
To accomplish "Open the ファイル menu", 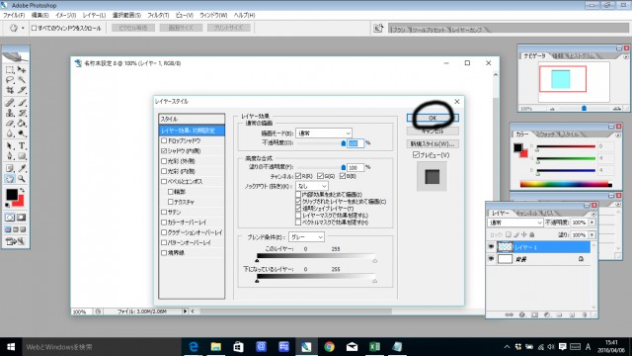I will click(x=14, y=15).
